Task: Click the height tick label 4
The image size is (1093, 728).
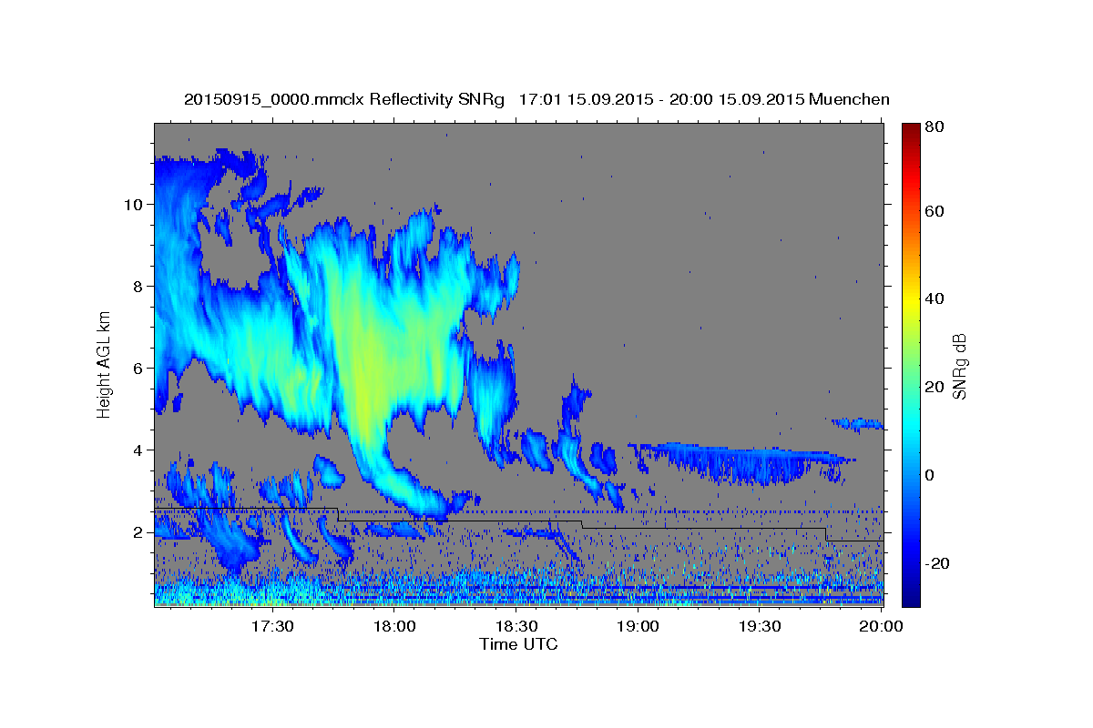Action: [138, 450]
